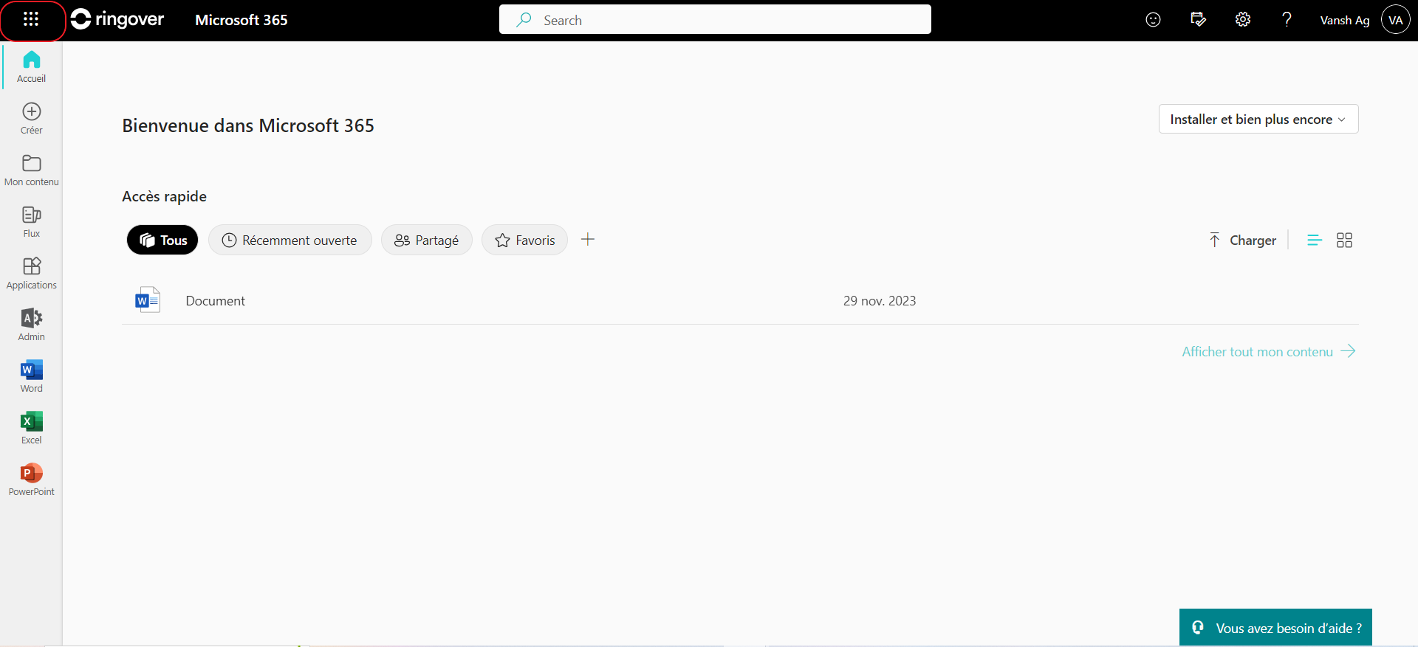Launch PowerPoint from the sidebar
1418x647 pixels.
pyautogui.click(x=31, y=480)
